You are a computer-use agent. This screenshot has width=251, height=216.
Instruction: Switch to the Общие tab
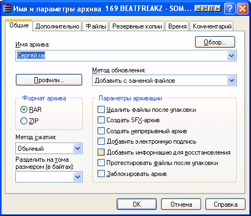coord(19,25)
